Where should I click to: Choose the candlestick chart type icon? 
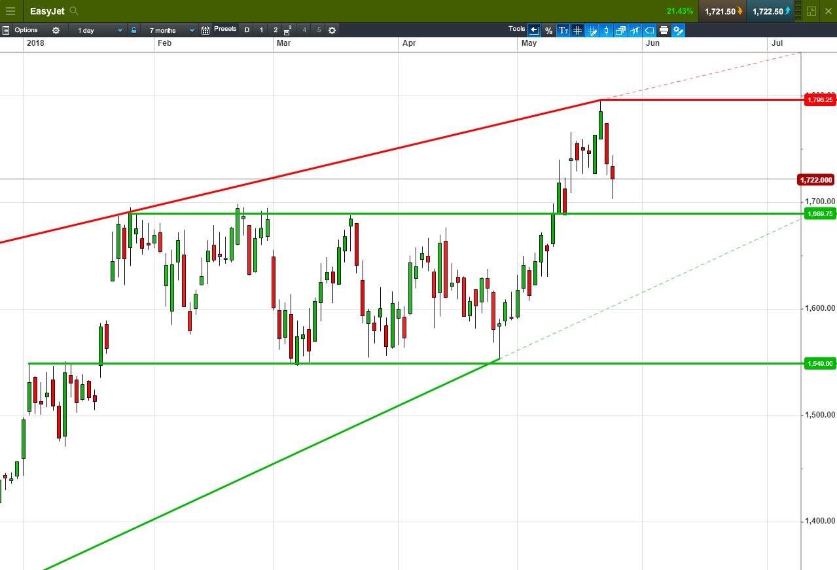606,30
